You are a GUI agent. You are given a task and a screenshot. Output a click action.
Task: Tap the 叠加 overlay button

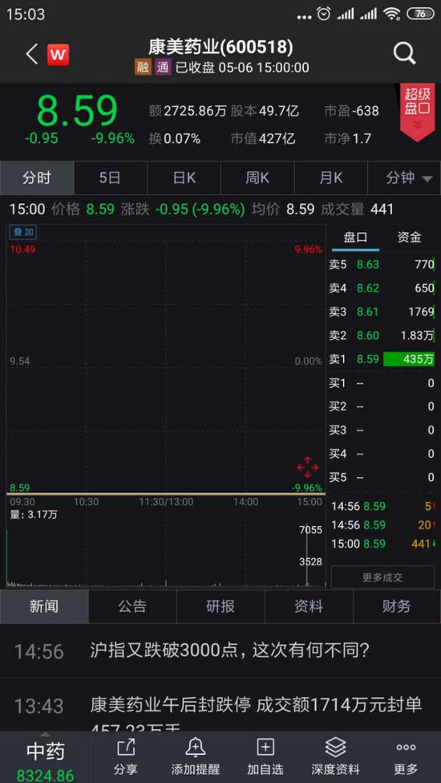tap(22, 232)
